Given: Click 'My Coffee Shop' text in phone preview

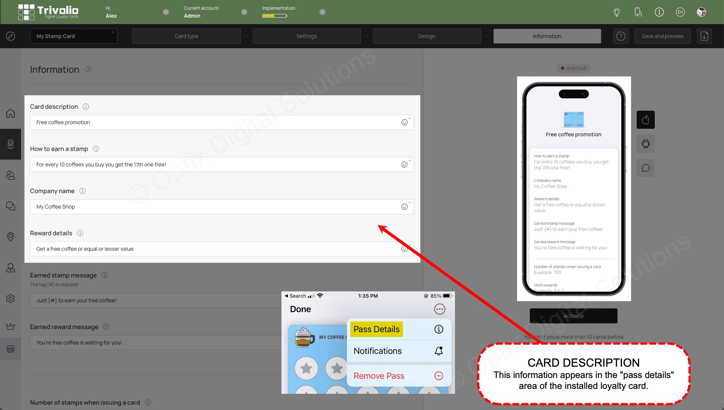Looking at the screenshot, I should 550,186.
